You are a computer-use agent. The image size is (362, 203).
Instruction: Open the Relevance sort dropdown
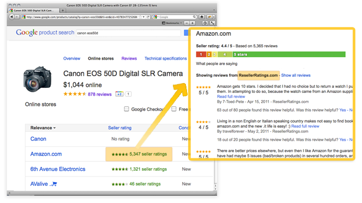pos(43,128)
